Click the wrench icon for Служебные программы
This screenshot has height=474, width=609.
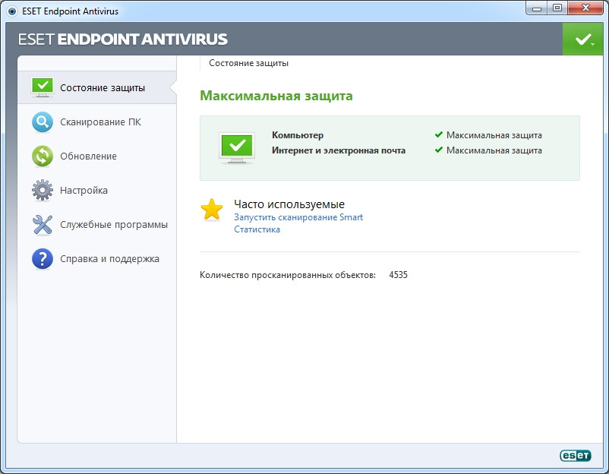43,225
